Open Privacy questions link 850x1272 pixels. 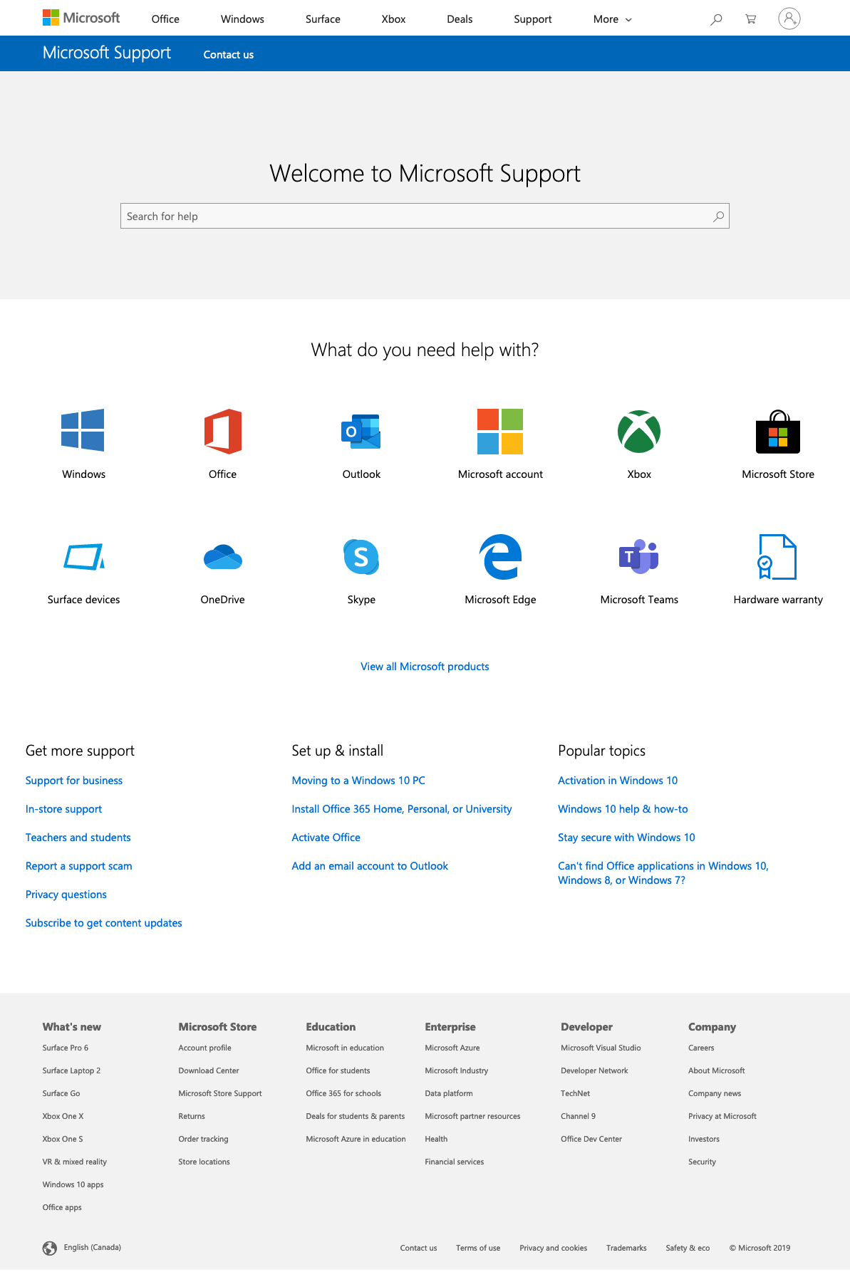[x=66, y=895]
